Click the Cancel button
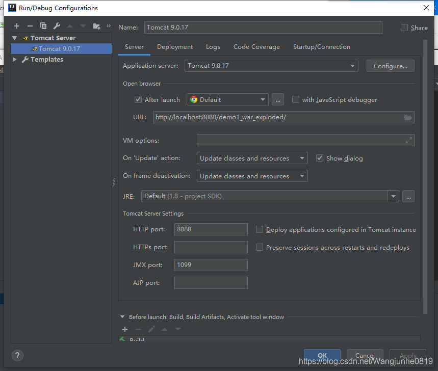The height and width of the screenshot is (371, 438). tap(365, 355)
